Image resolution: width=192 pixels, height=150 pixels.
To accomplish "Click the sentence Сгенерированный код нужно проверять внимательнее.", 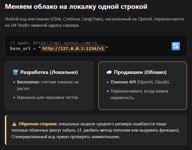I will (66, 137).
